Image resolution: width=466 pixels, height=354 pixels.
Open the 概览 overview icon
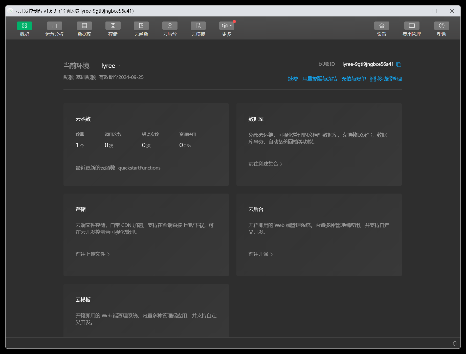(x=25, y=26)
